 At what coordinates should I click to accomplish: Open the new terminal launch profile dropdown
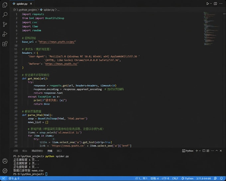200,151
